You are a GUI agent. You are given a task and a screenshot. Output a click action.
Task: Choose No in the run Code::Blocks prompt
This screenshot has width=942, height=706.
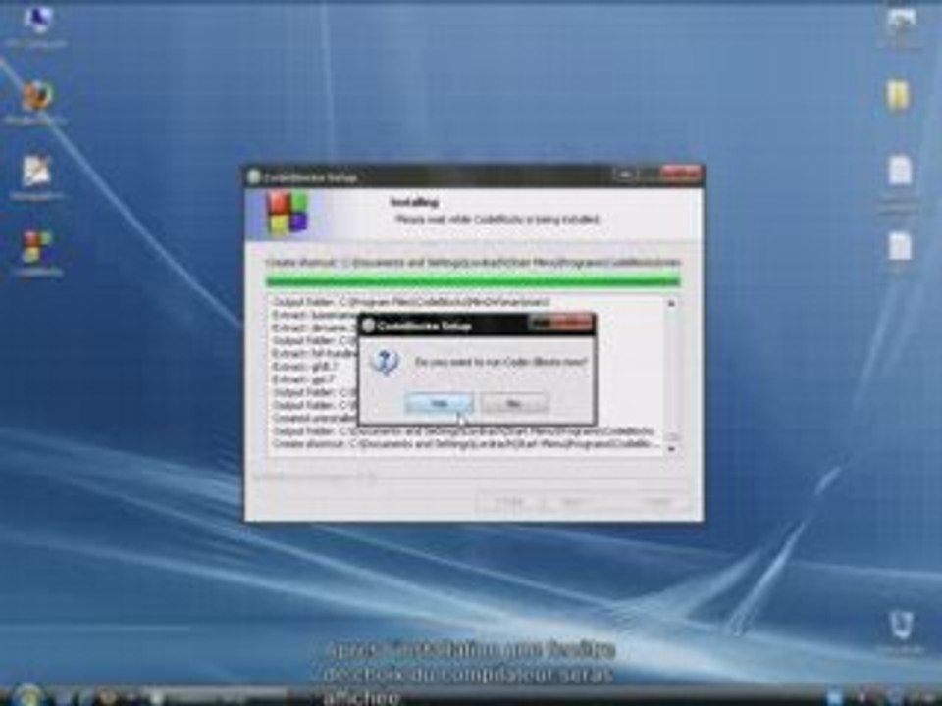click(x=514, y=404)
